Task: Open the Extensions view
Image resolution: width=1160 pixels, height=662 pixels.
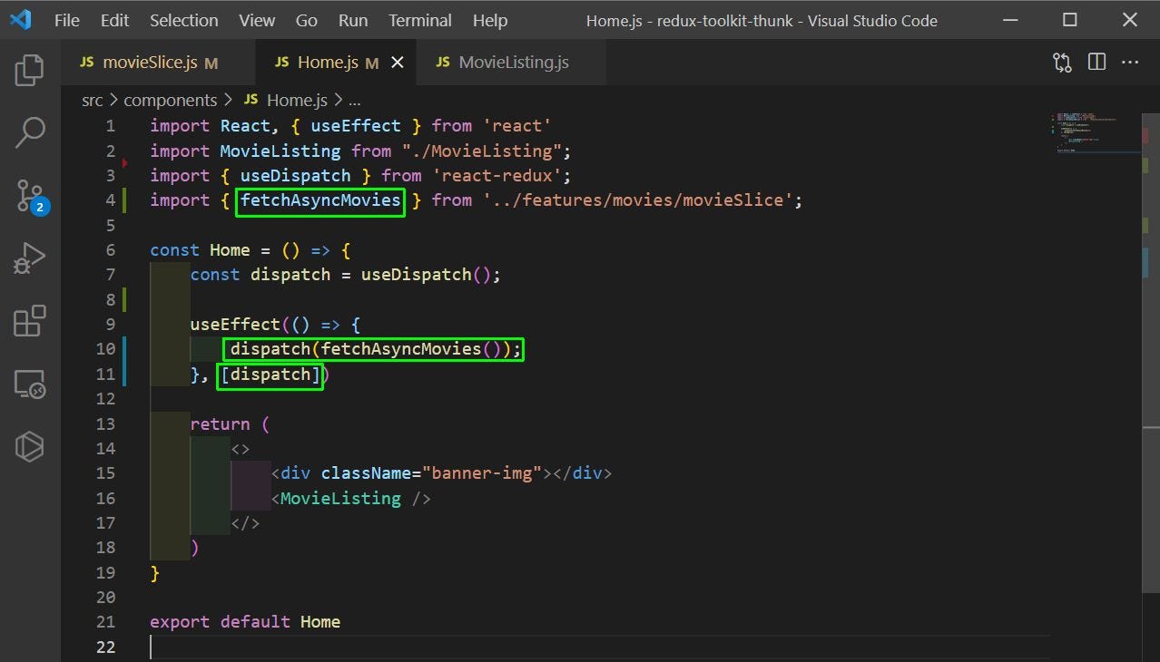Action: (x=30, y=321)
